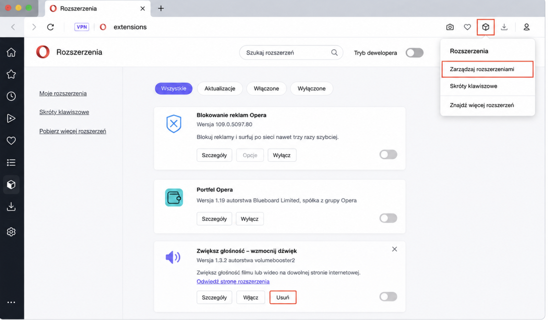
Task: Open Moje rozszerzenia link
Action: pyautogui.click(x=63, y=94)
